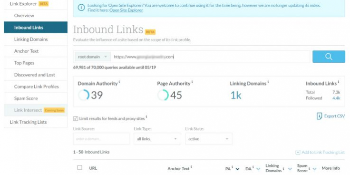Open the root domain dropdown

93,57
